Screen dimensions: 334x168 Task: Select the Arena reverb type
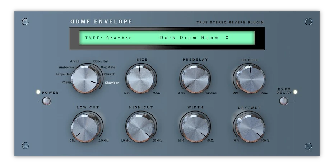[75, 61]
